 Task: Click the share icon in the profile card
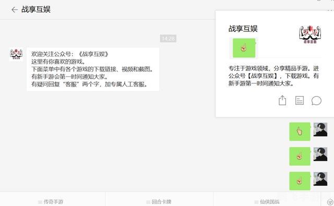point(282,101)
